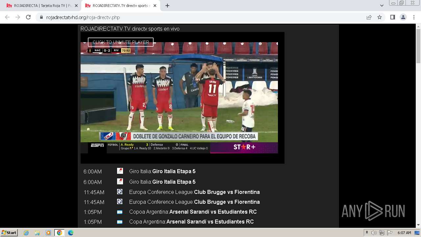
Task: Click the volume speaker tray icon
Action: pos(374,233)
